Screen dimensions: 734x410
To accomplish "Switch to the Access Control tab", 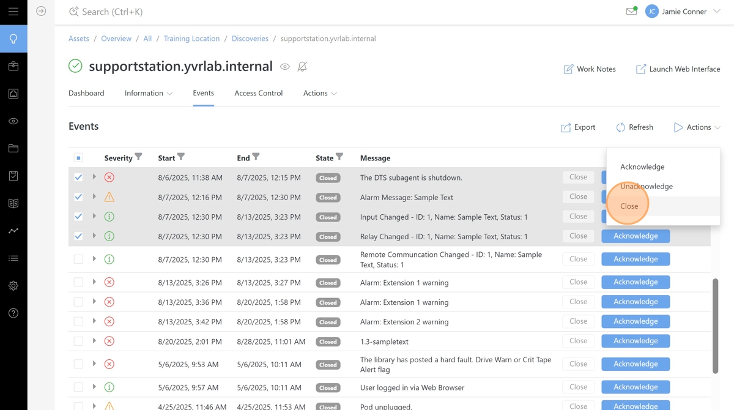I will click(258, 93).
